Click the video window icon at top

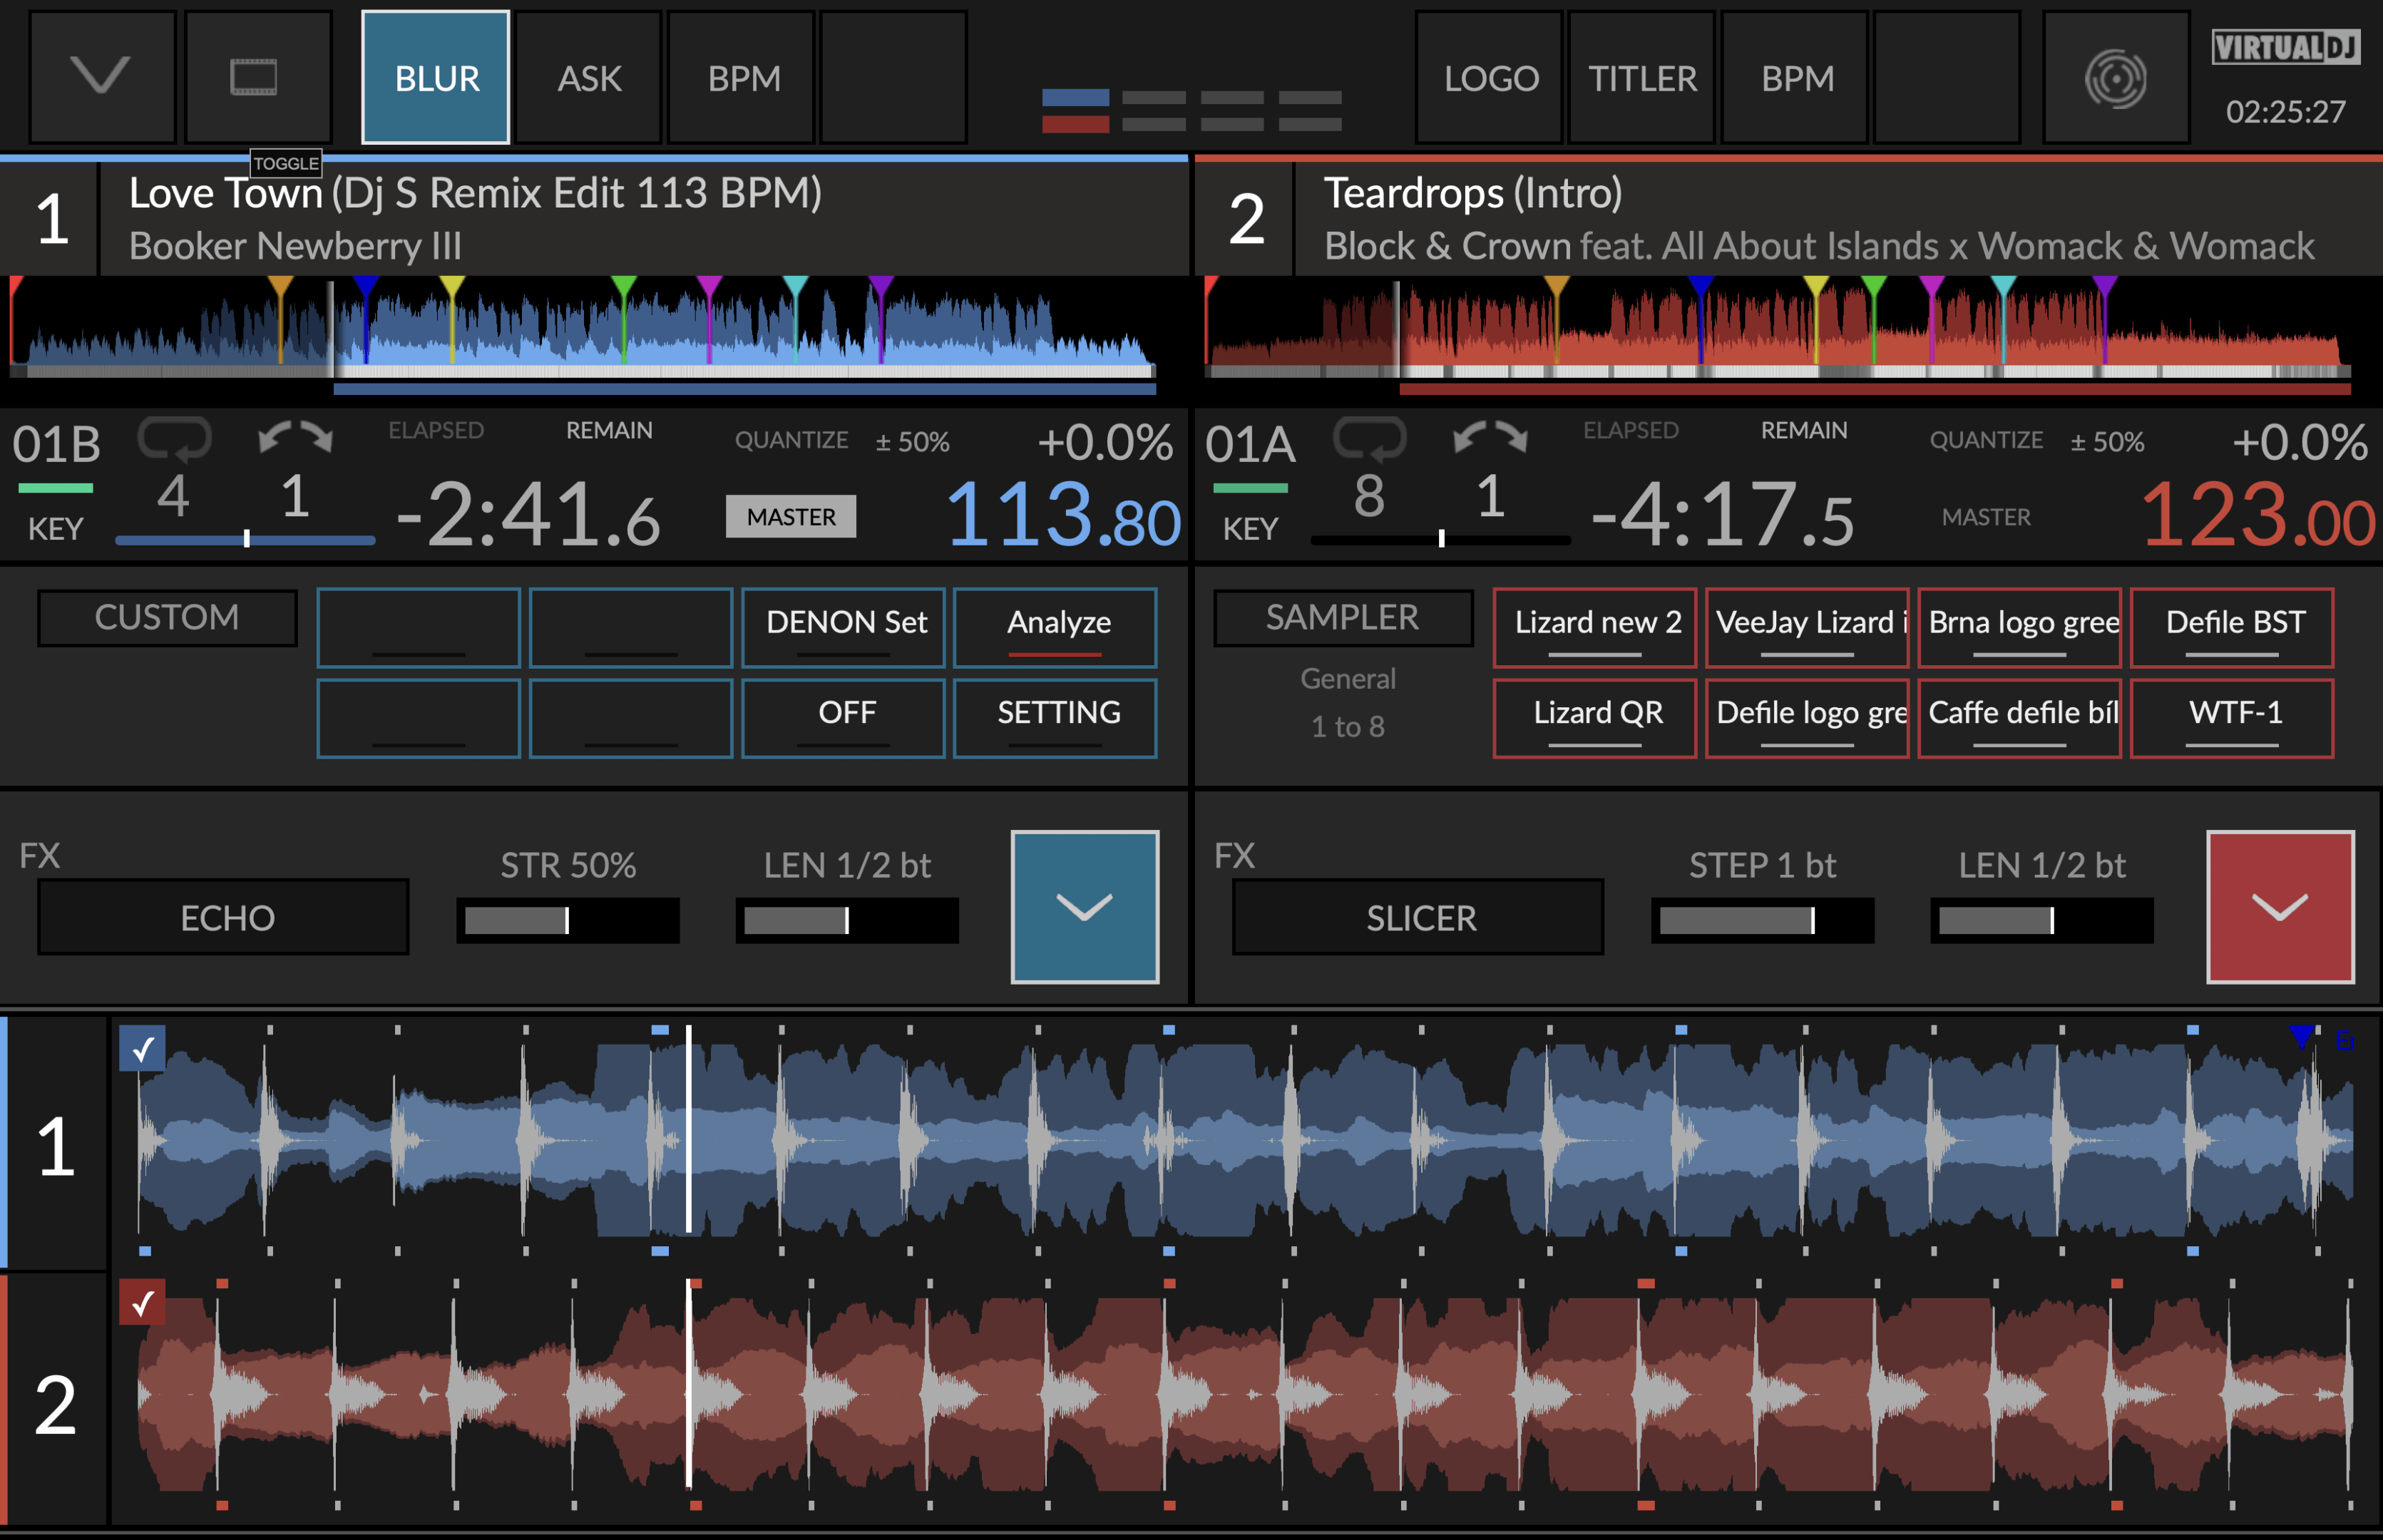tap(254, 77)
